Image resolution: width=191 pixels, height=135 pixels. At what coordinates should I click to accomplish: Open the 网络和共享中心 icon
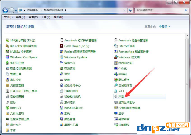[61, 108]
